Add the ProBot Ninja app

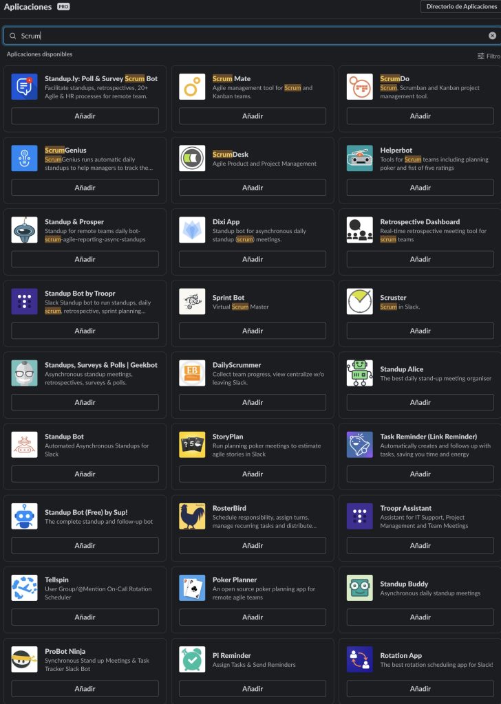[x=85, y=689]
